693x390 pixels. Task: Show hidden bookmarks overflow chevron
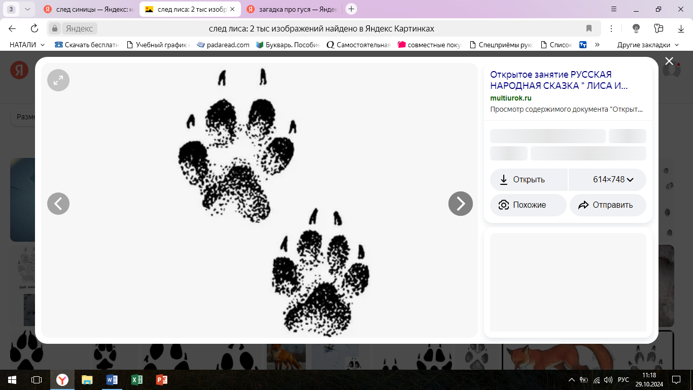(597, 45)
